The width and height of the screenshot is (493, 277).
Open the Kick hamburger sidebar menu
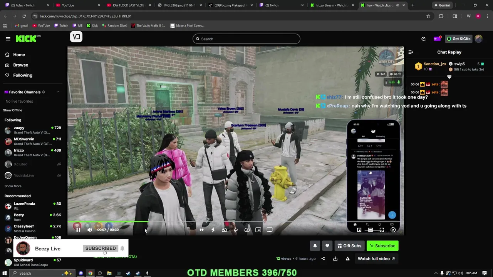pyautogui.click(x=8, y=38)
